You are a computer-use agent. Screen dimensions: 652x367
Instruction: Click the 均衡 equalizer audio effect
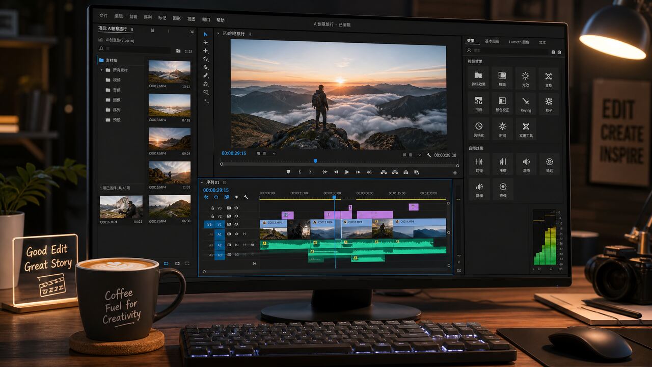(x=479, y=164)
